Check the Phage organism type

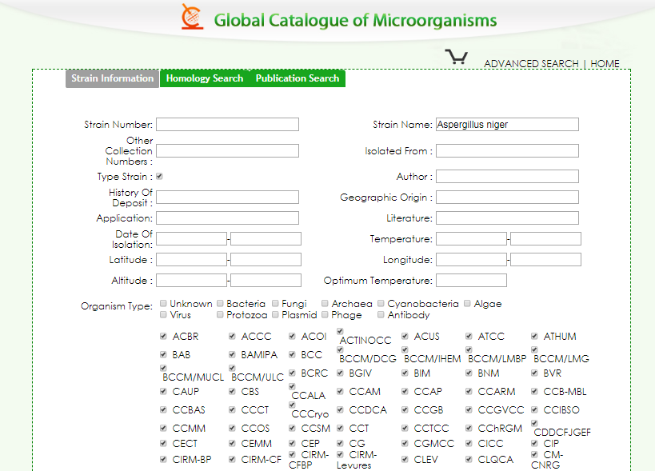pos(325,314)
